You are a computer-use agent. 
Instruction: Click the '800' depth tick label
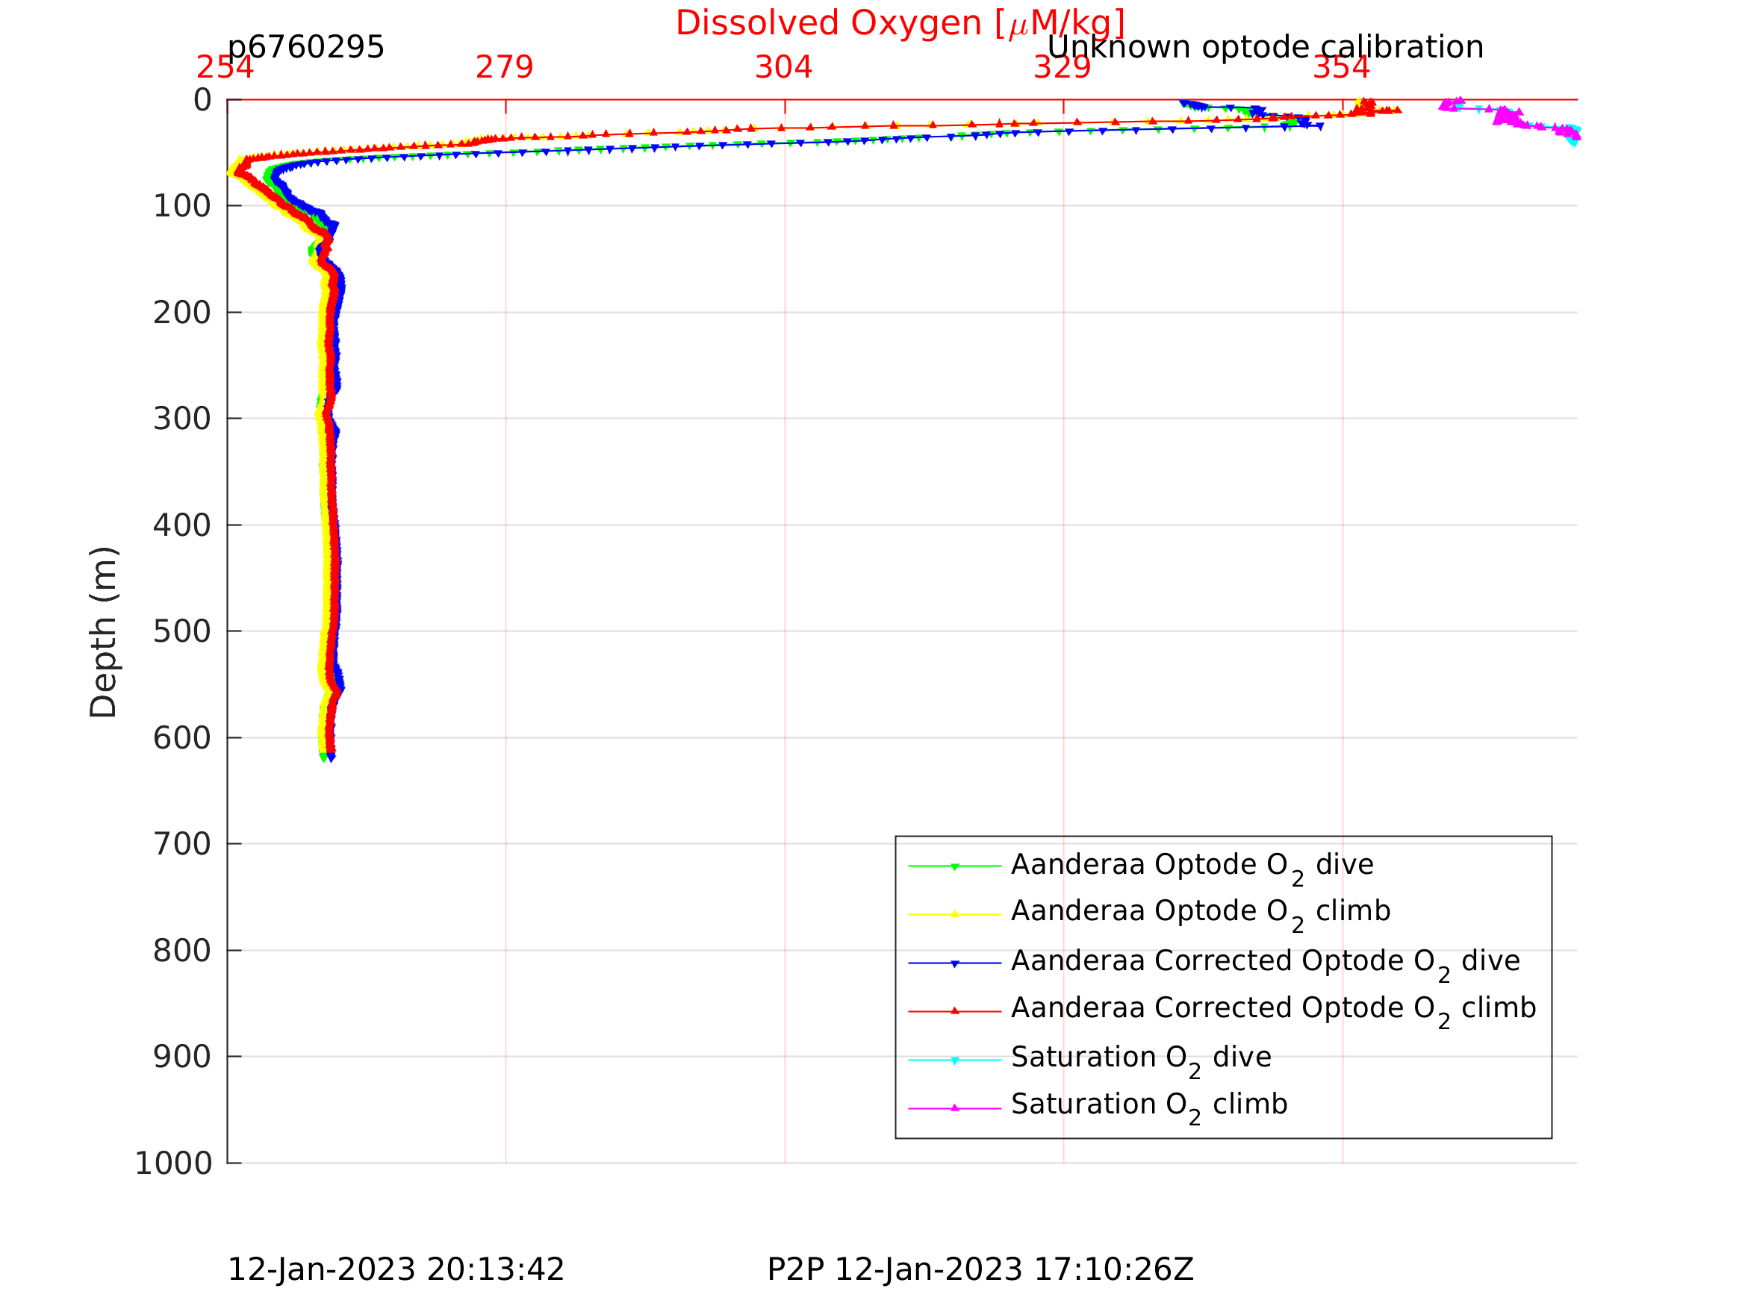coord(182,951)
